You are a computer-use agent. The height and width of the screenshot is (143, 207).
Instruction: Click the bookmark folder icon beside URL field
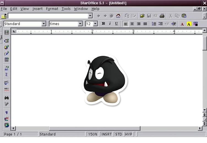click(x=4, y=16)
